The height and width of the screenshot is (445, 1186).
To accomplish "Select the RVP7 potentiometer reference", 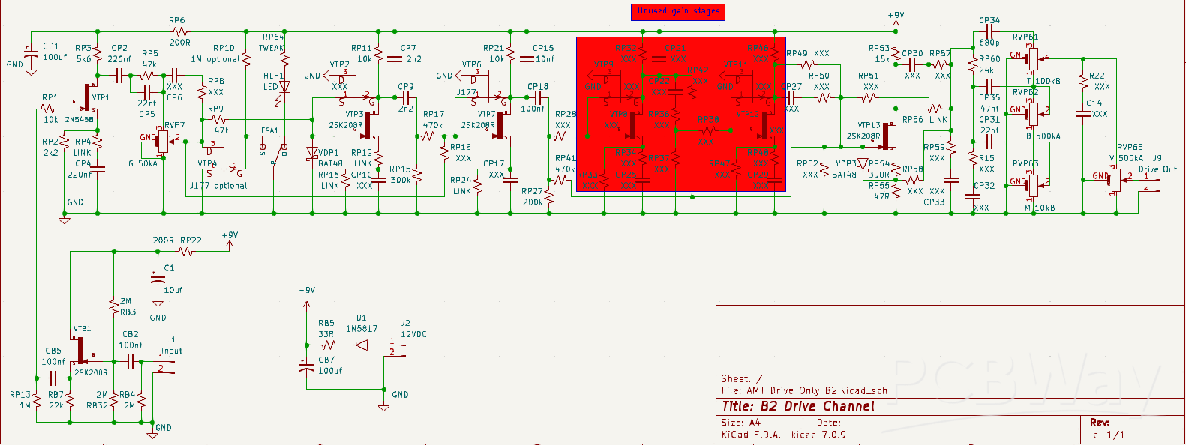I will click(x=174, y=125).
